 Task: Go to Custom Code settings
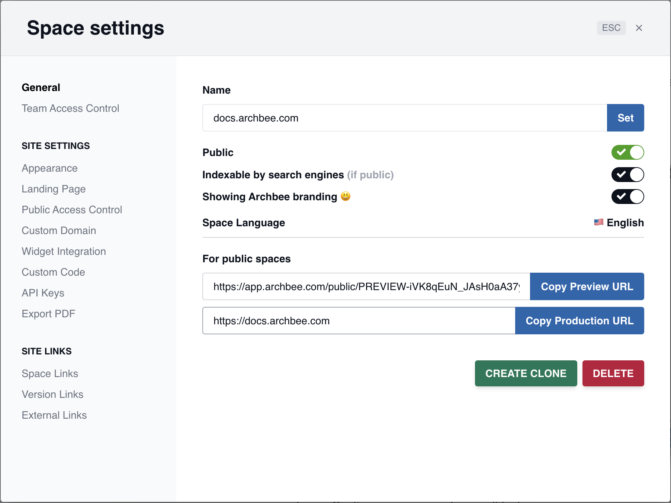[x=53, y=272]
